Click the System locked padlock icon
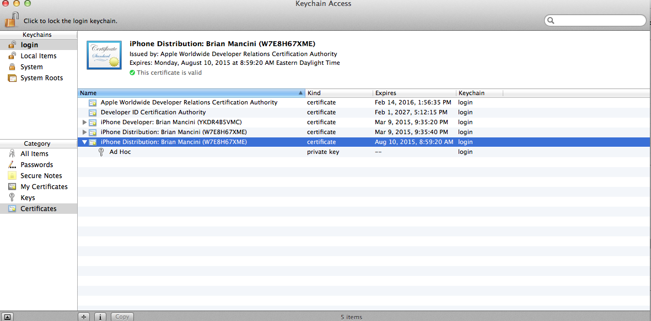Viewport: 651px width, 321px height. pos(13,67)
